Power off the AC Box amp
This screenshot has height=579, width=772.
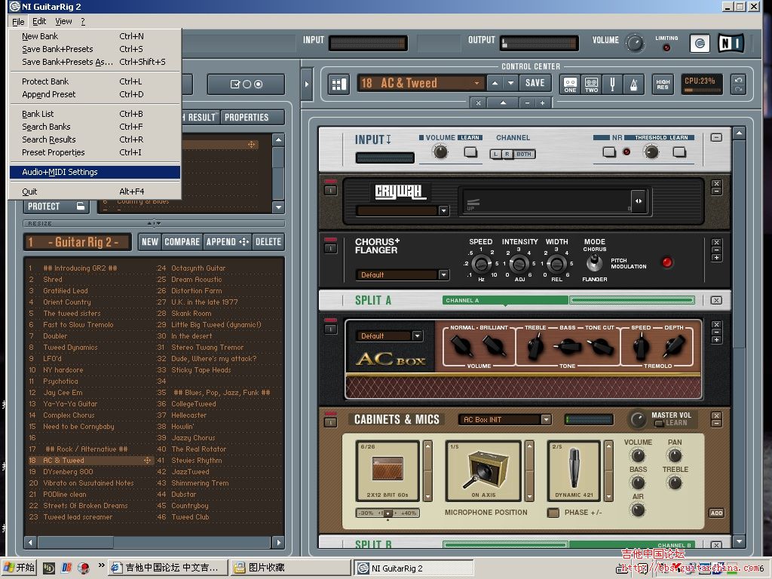330,329
